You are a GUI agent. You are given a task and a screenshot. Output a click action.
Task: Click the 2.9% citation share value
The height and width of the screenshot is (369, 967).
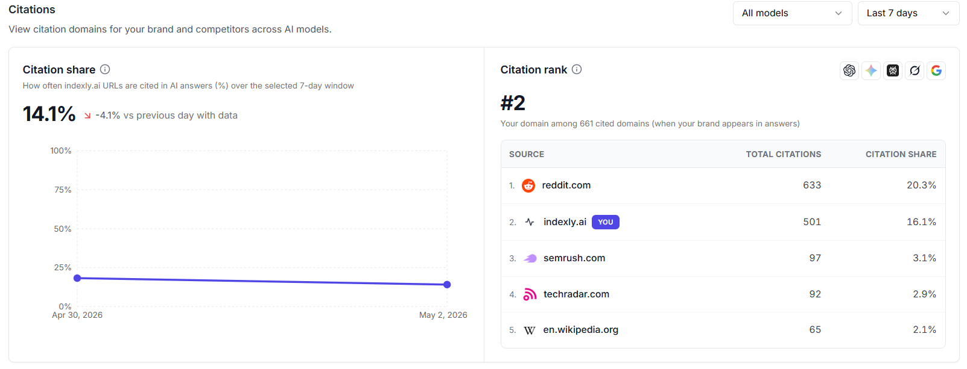pyautogui.click(x=924, y=294)
